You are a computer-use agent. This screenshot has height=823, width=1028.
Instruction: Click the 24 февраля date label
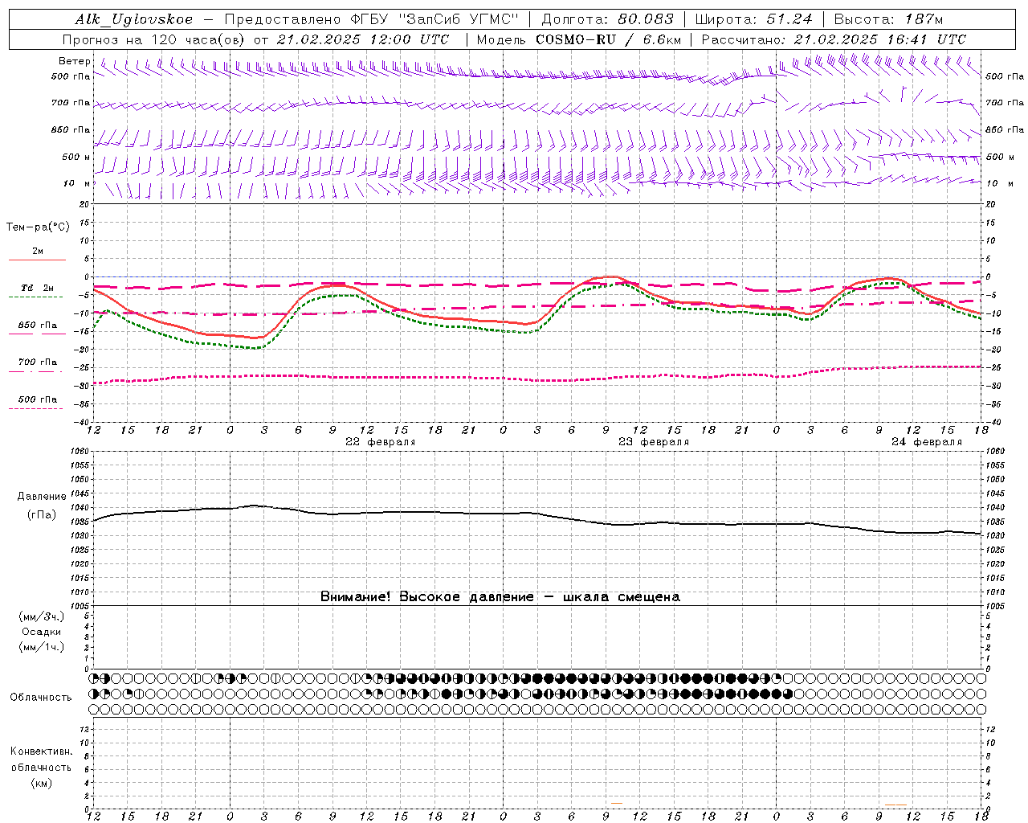[x=927, y=442]
